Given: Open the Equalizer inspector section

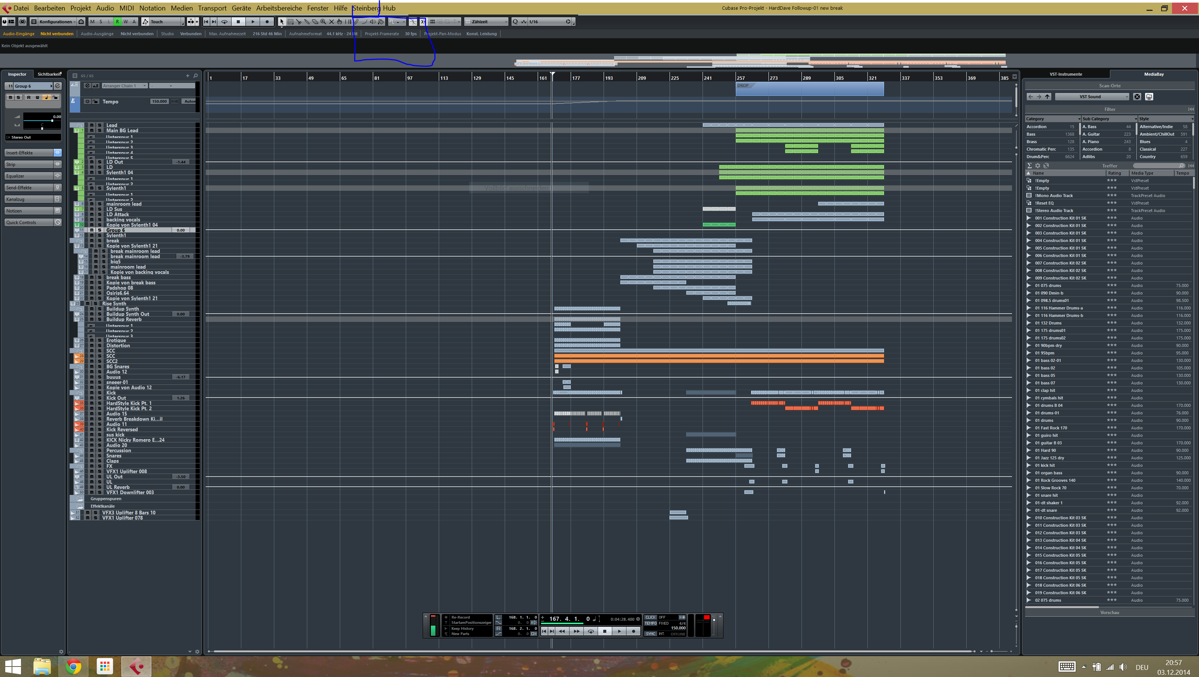Looking at the screenshot, I should (x=29, y=176).
